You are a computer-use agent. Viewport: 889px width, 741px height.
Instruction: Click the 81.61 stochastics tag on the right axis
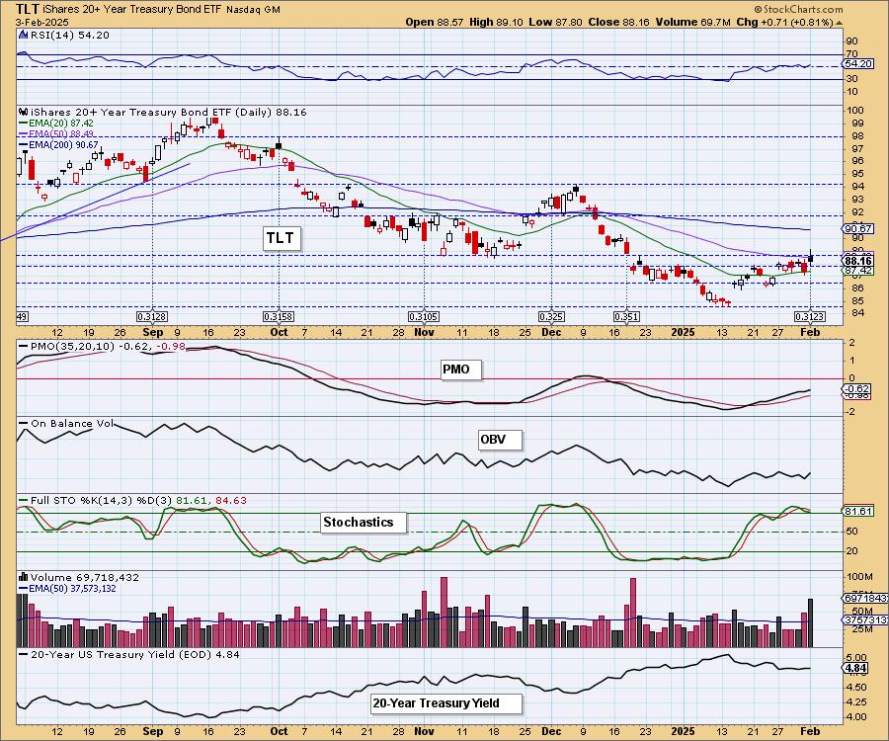[x=857, y=512]
